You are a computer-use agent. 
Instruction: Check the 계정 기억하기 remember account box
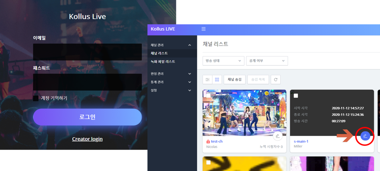click(36, 98)
